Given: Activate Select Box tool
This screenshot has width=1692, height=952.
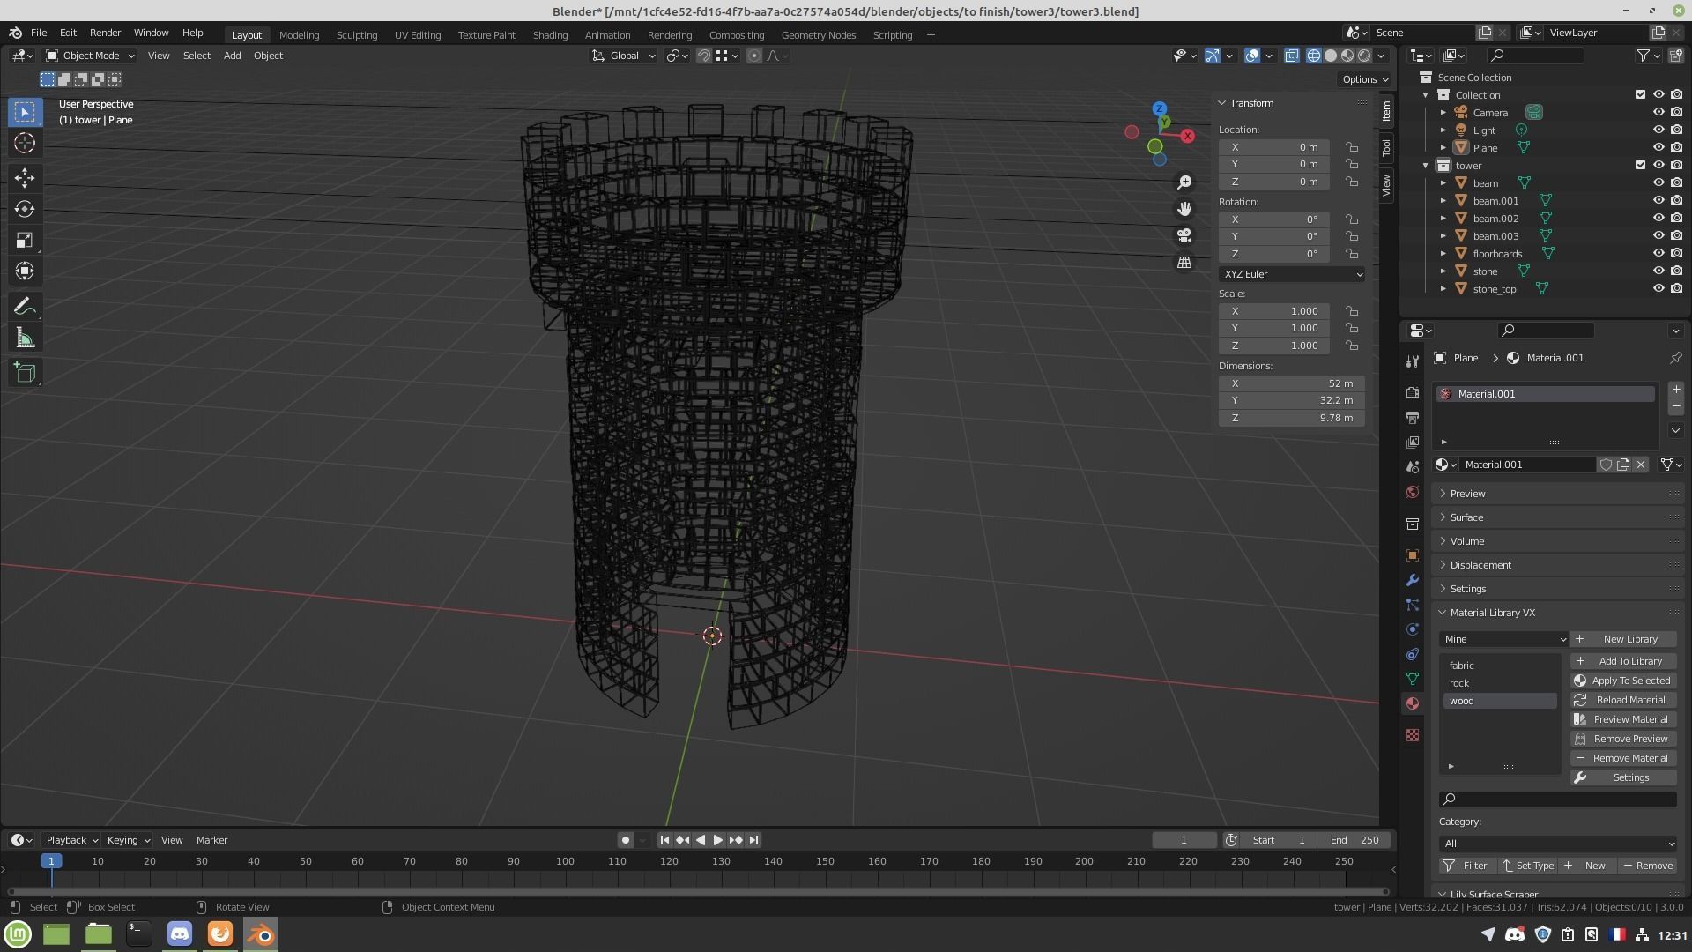Looking at the screenshot, I should click(x=25, y=112).
